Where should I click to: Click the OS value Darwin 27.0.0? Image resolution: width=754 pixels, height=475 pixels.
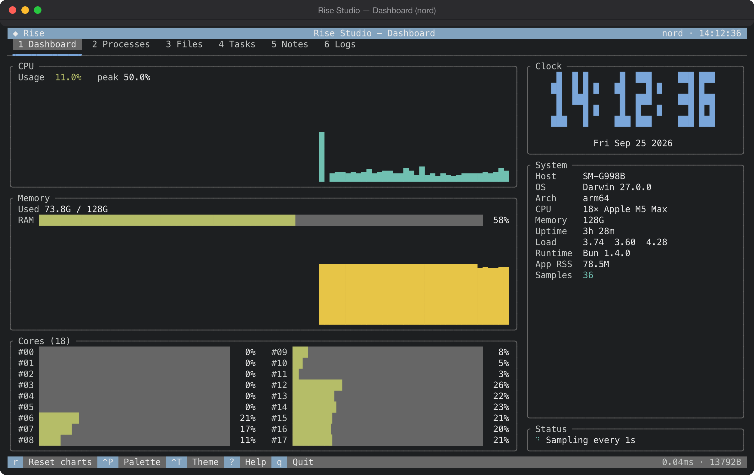[617, 187]
